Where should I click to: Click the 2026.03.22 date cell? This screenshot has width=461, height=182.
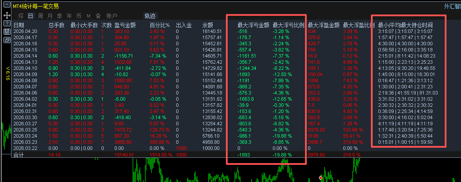click(x=25, y=149)
